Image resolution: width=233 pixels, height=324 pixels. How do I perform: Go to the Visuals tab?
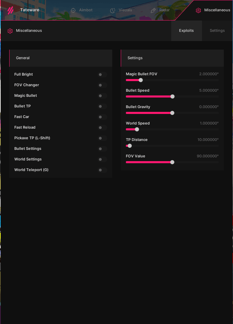coord(125,10)
